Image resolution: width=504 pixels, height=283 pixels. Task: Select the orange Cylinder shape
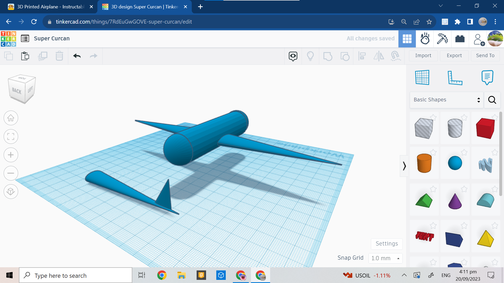tap(424, 163)
